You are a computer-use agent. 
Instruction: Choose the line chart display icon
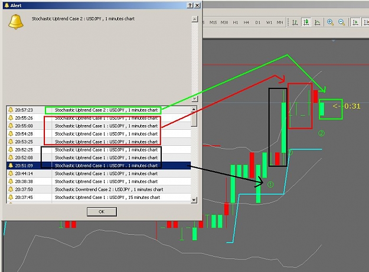point(317,22)
